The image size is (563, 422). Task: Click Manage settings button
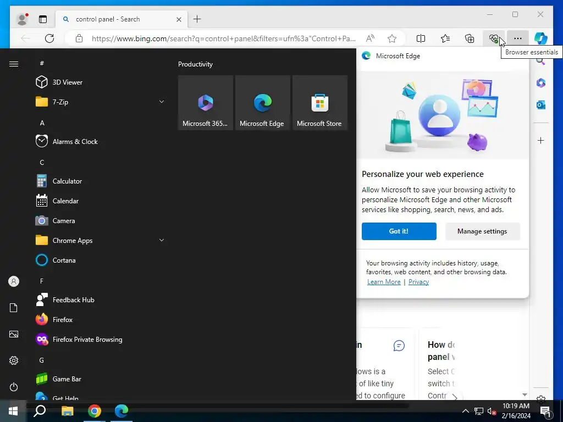(x=482, y=231)
